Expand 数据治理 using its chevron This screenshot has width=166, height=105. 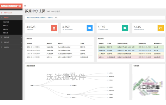pyautogui.click(x=21, y=37)
